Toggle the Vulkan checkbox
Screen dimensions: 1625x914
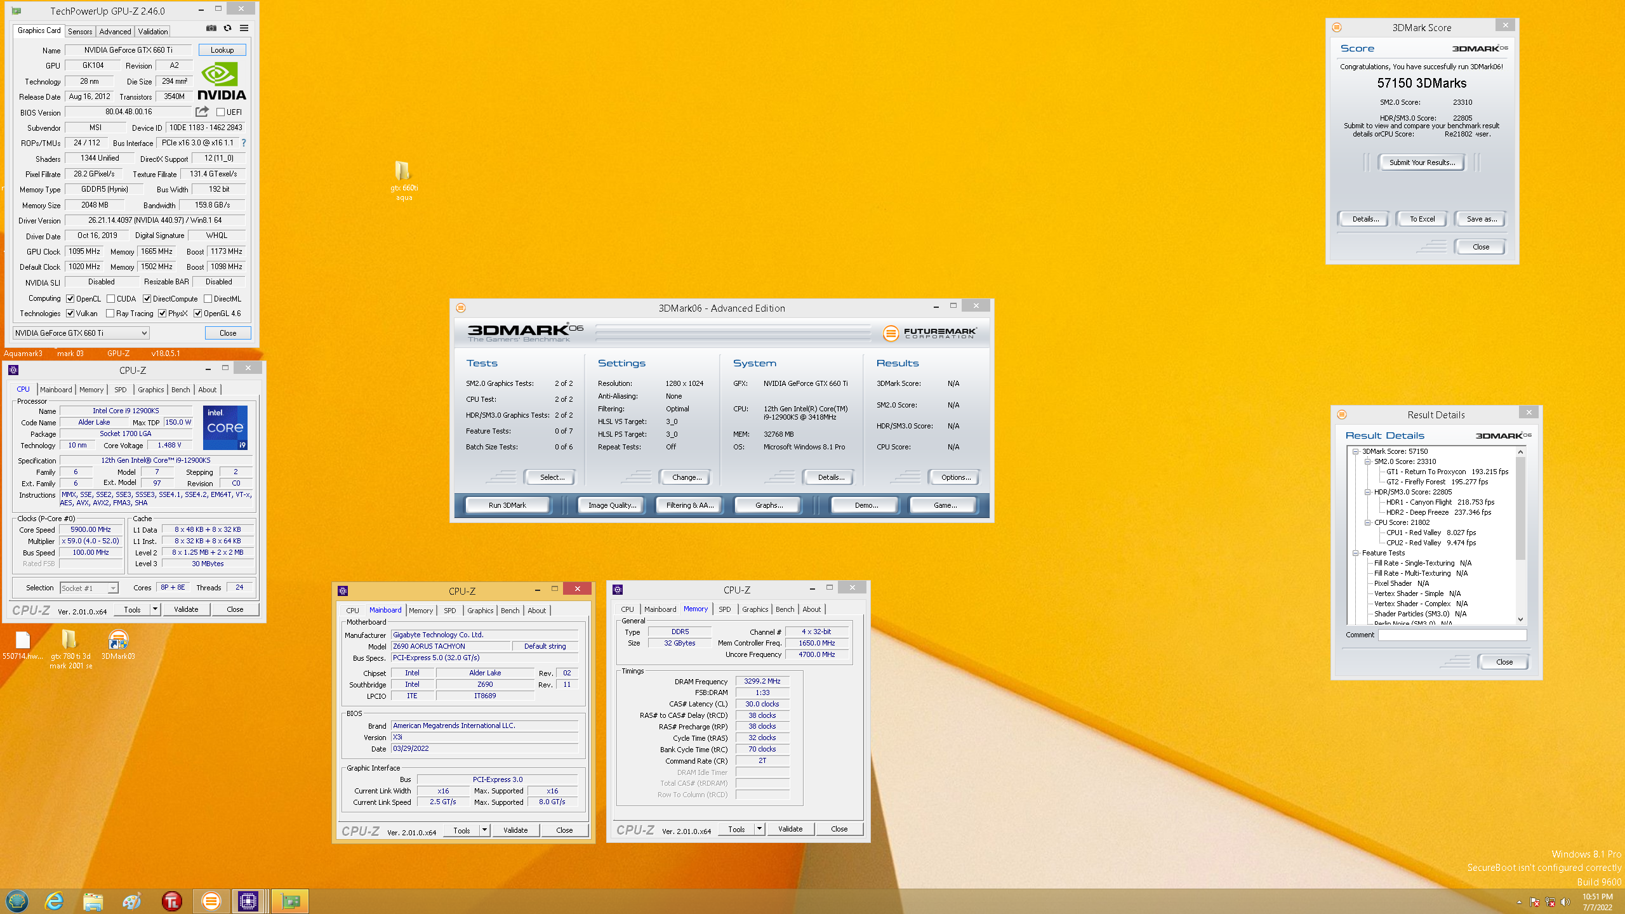[x=70, y=313]
